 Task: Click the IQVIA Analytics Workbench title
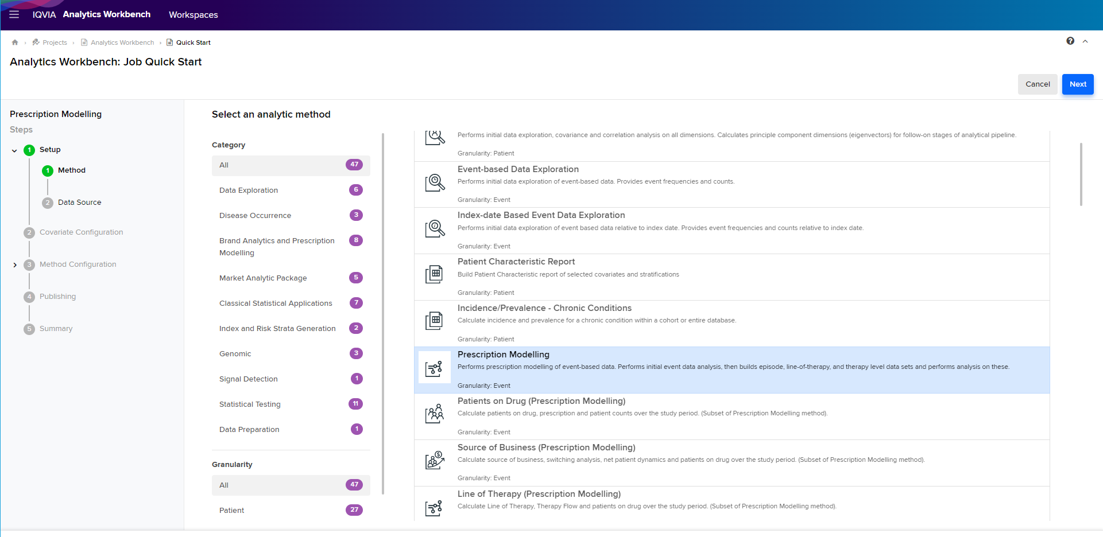tap(91, 14)
